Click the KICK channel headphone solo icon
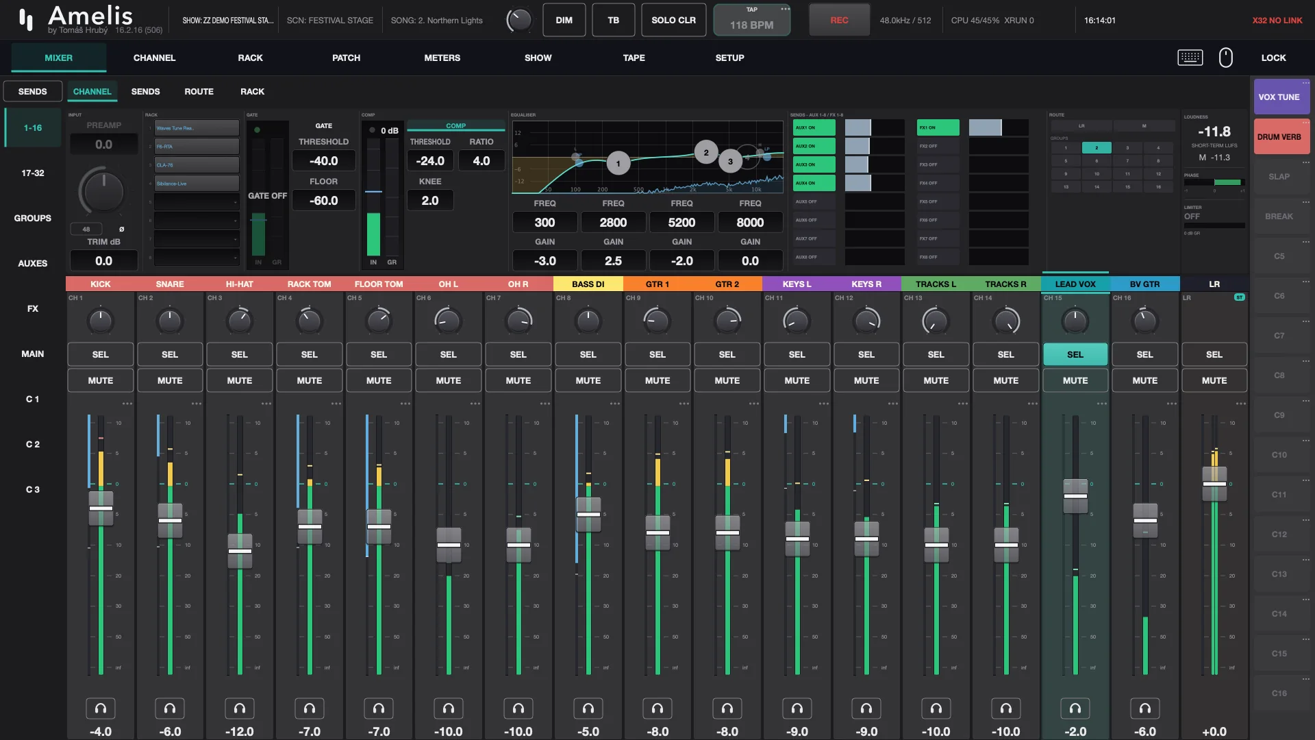 [x=101, y=708]
